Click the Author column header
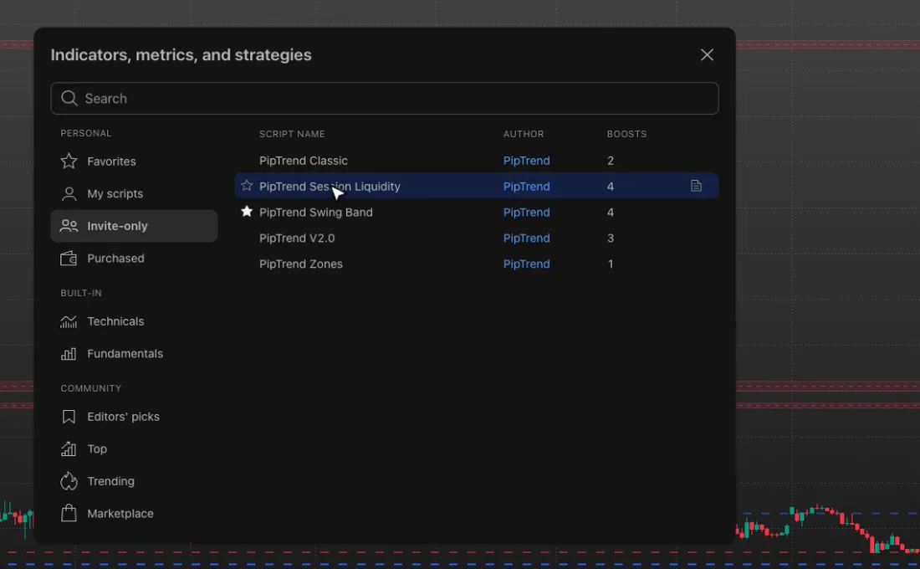Image resolution: width=920 pixels, height=569 pixels. tap(524, 134)
